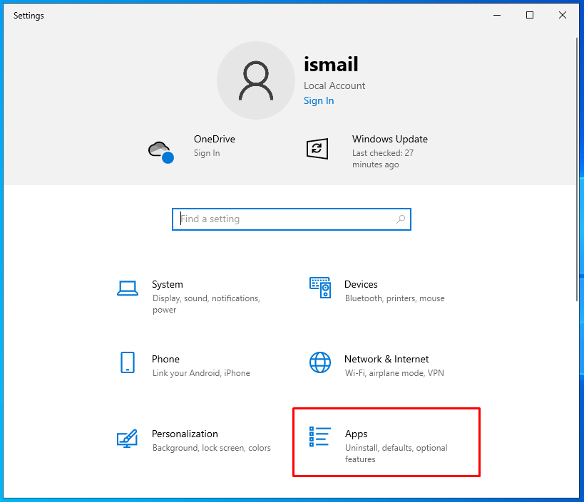Click 'Background, lock screen, colors' description
The width and height of the screenshot is (584, 502).
[x=212, y=448]
